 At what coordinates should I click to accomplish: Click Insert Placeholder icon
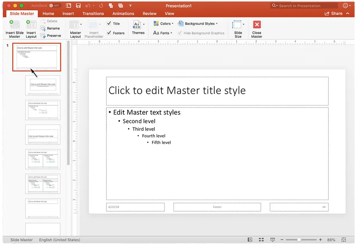[93, 24]
